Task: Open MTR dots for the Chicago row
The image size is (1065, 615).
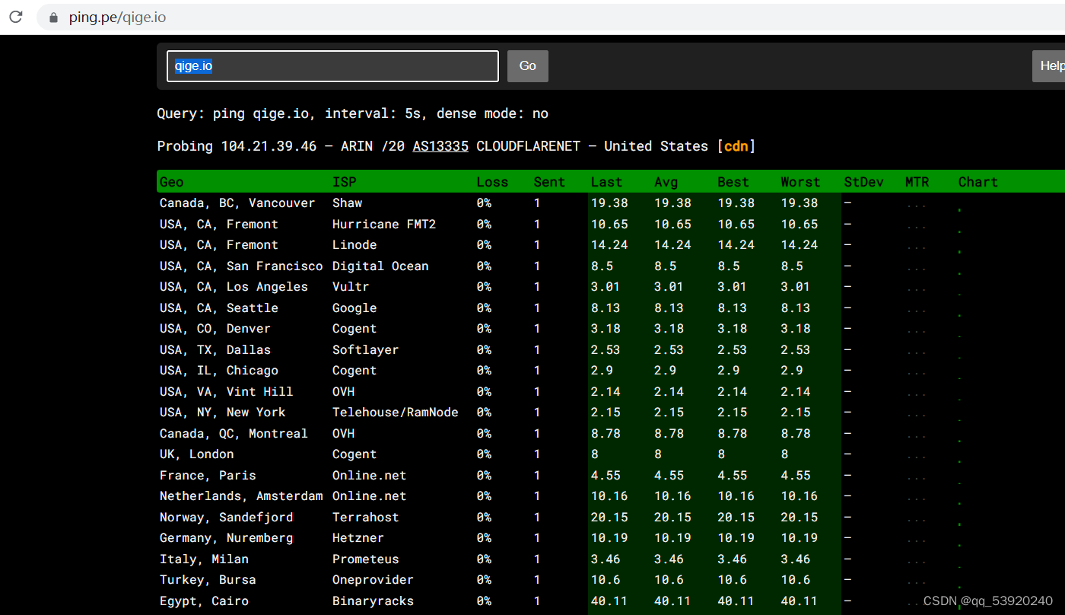Action: point(917,372)
